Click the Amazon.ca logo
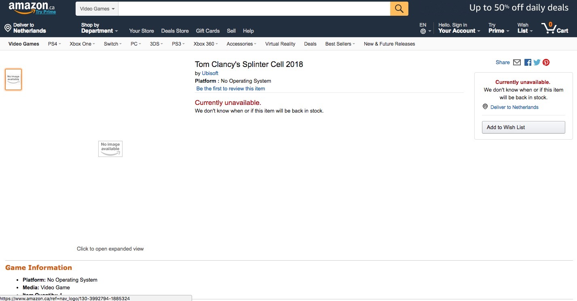577x301 pixels. (32, 8)
